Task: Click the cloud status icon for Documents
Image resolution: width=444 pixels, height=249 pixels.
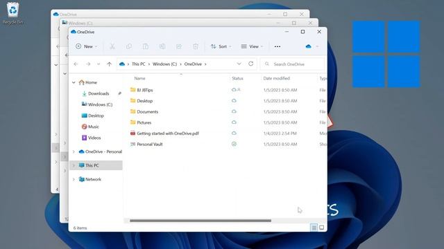Action: 234,111
